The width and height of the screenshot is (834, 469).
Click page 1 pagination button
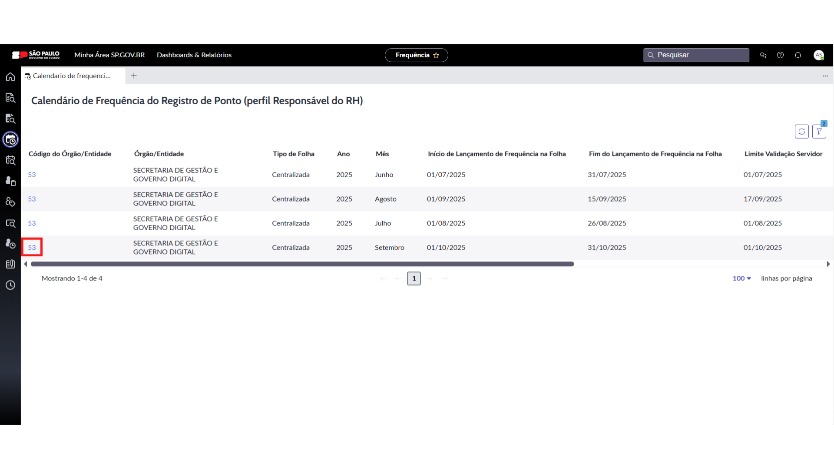point(414,278)
